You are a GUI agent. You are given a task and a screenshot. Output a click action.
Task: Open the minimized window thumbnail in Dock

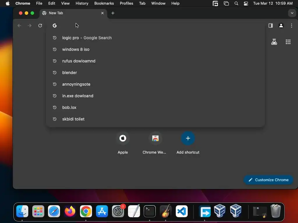[260, 212]
